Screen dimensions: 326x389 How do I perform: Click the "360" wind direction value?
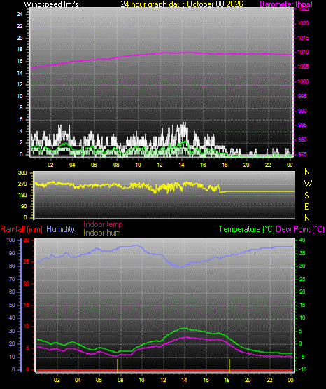click(22, 173)
